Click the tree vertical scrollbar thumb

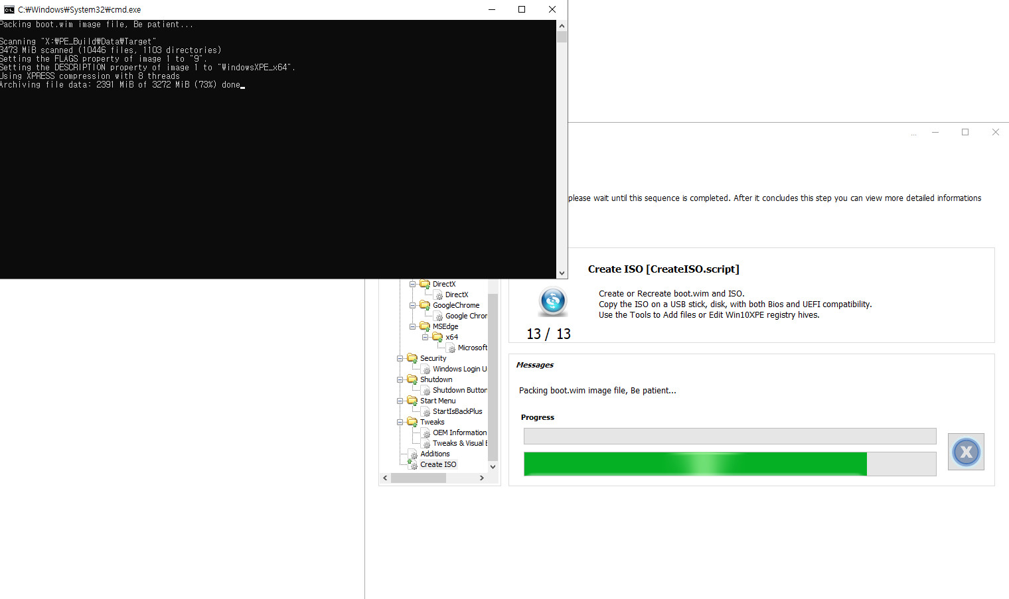[x=493, y=377]
